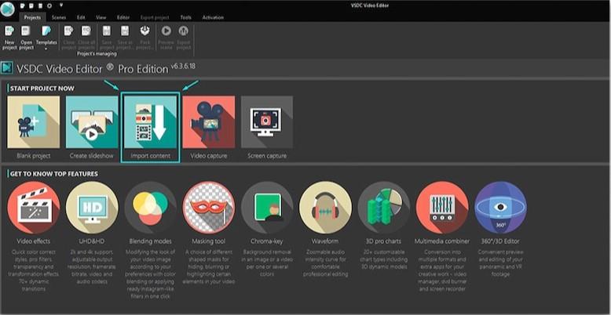Image resolution: width=611 pixels, height=315 pixels.
Task: Expand the quick access toolbar customize arrow
Action: 61,5
